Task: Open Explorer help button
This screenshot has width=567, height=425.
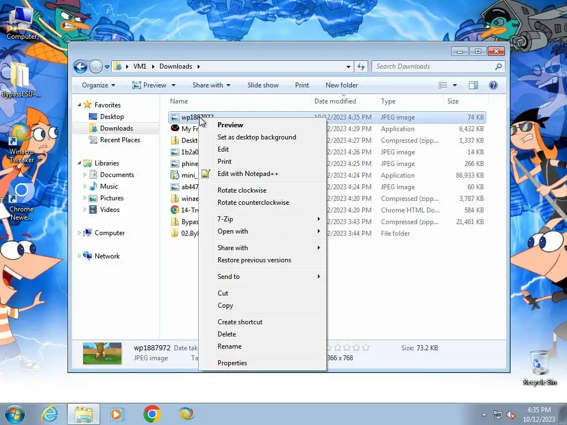Action: 493,85
